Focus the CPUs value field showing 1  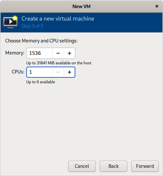[x=39, y=72]
